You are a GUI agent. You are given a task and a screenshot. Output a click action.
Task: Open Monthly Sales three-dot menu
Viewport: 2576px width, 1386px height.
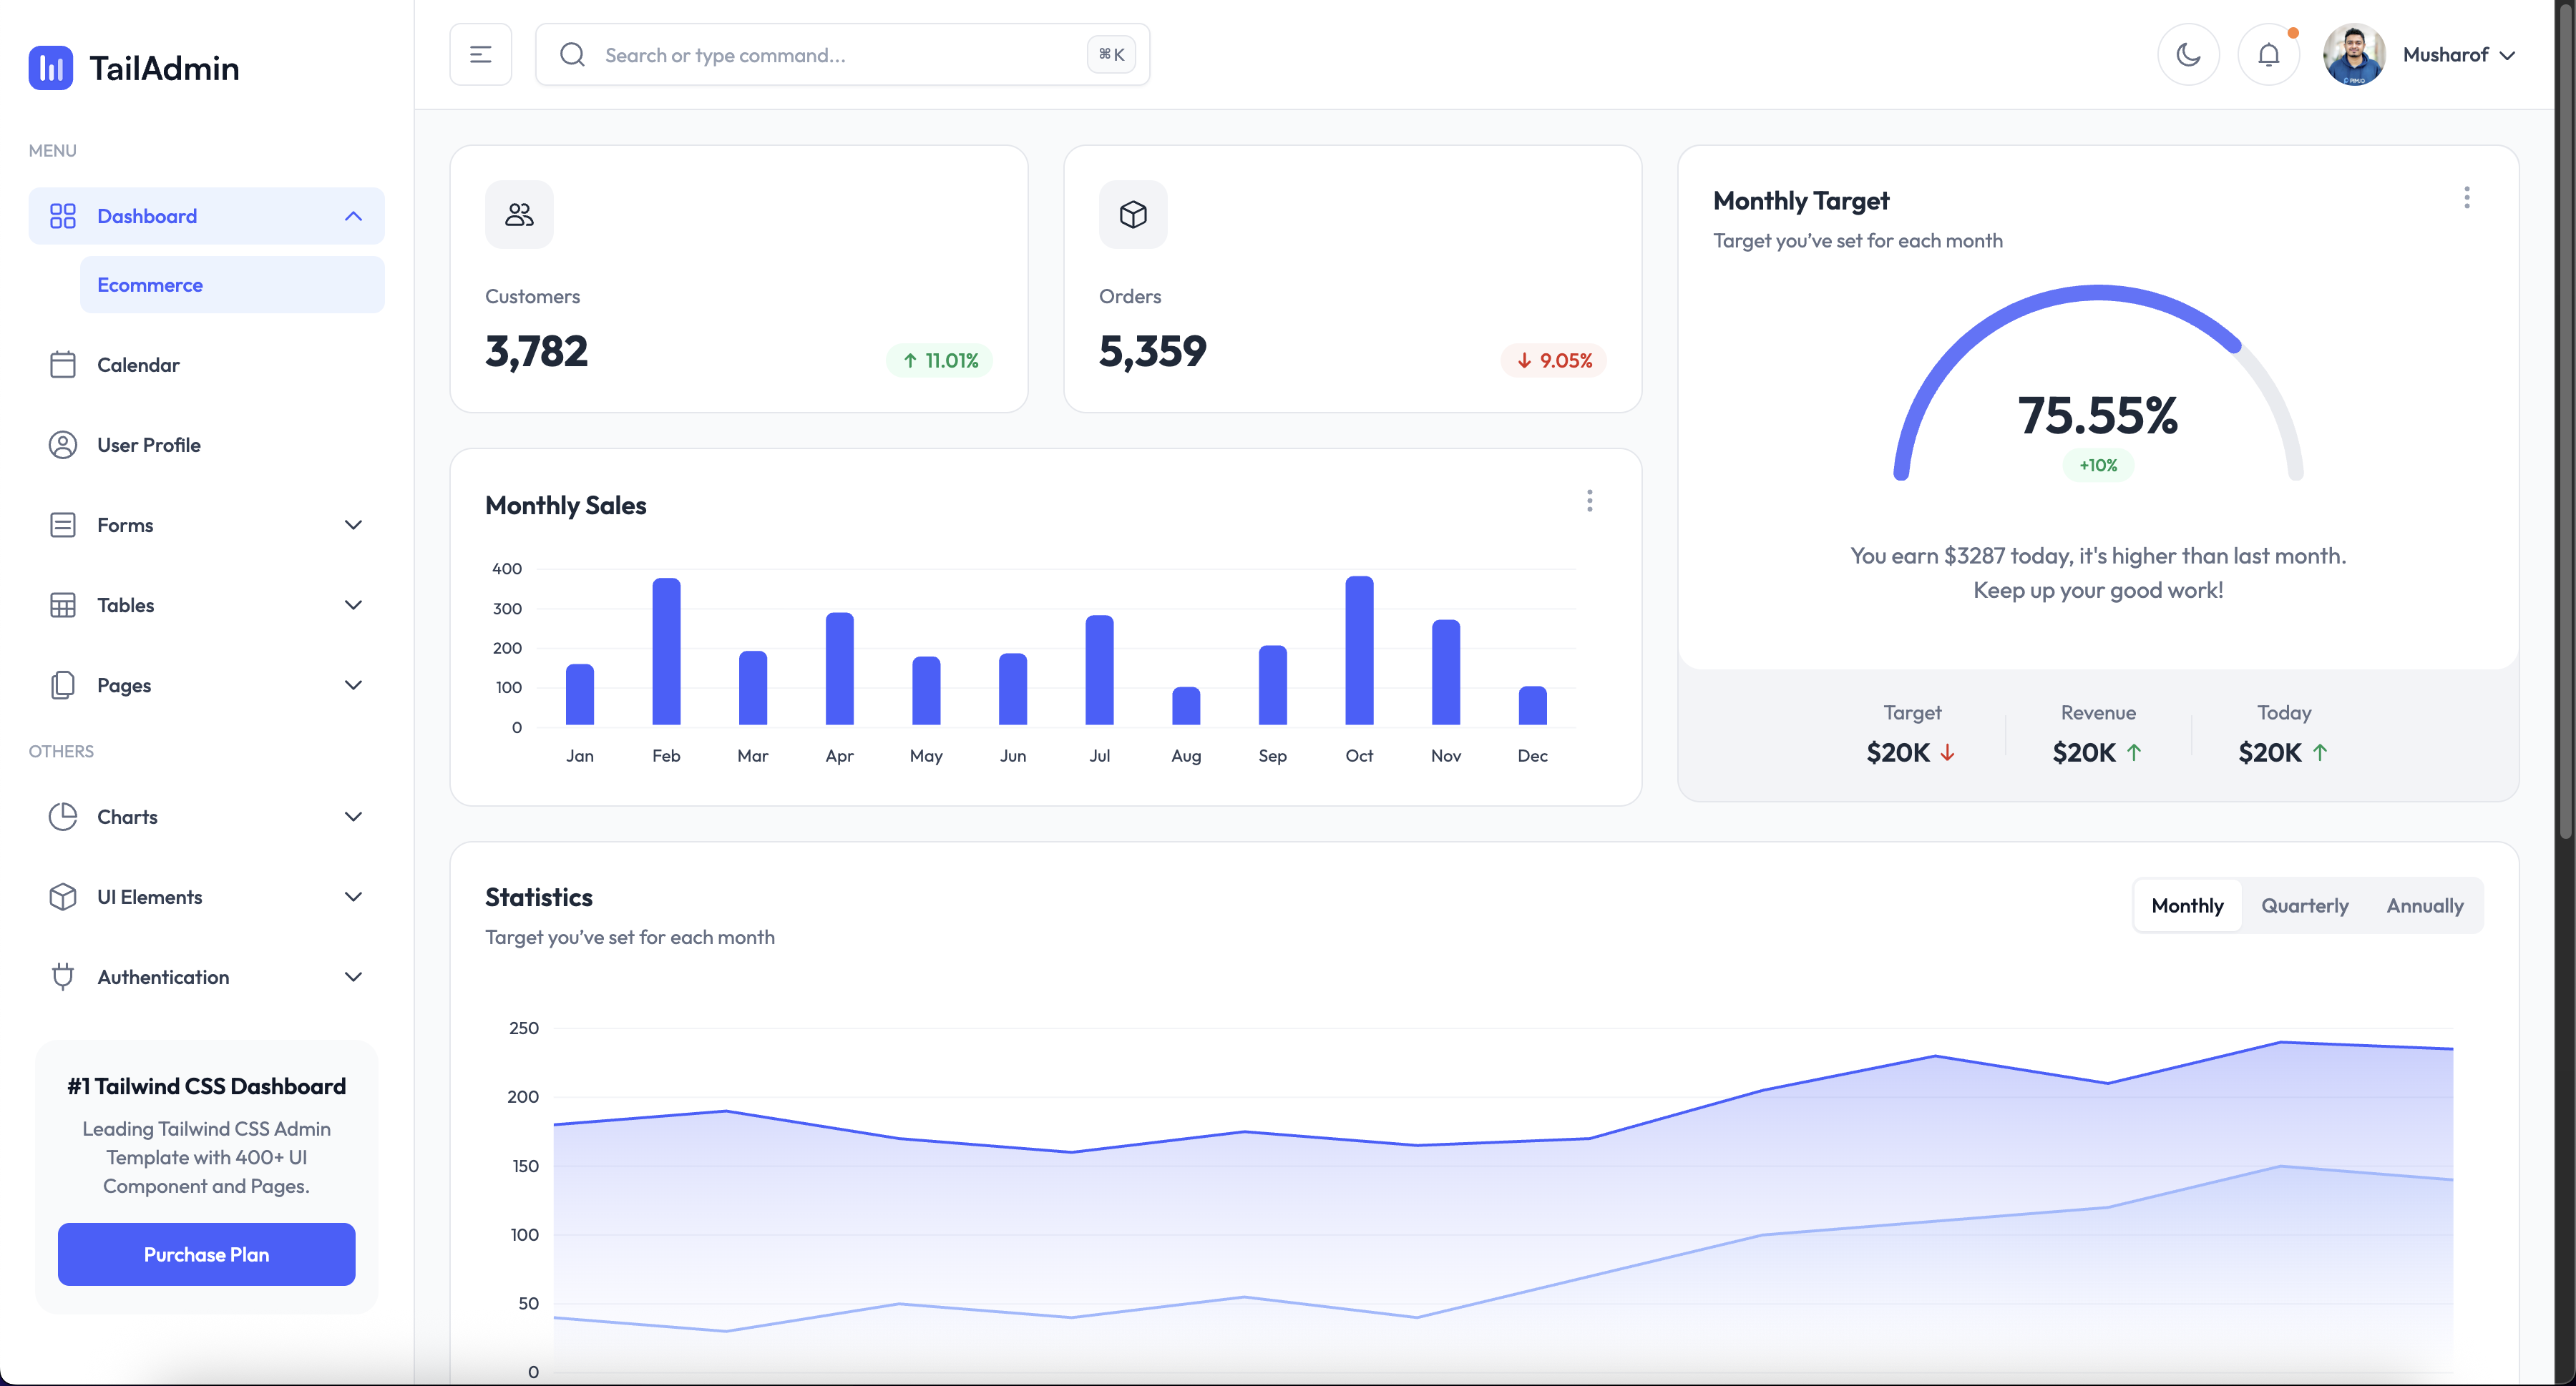point(1589,501)
